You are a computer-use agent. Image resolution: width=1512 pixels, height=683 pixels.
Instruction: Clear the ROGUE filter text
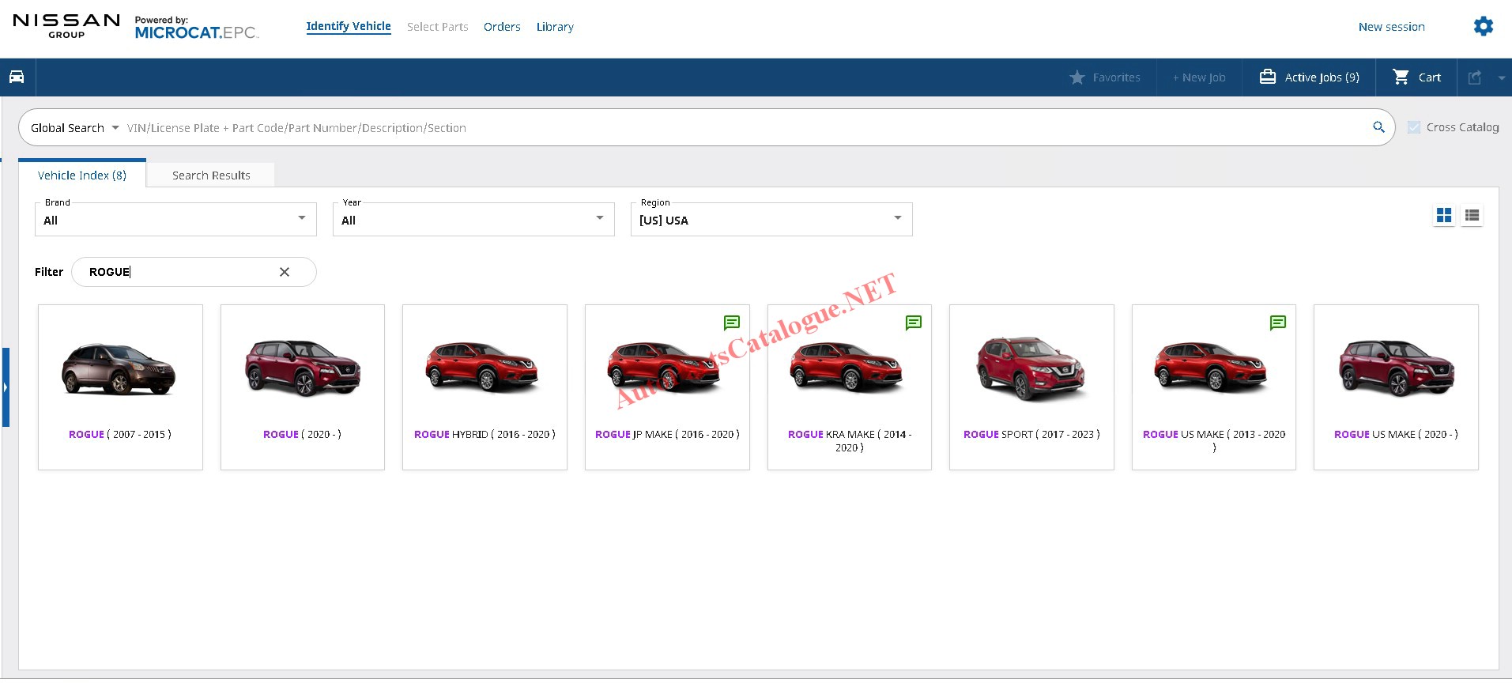285,272
